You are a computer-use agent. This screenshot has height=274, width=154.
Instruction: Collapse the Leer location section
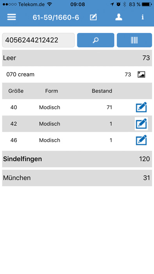[x=77, y=58]
